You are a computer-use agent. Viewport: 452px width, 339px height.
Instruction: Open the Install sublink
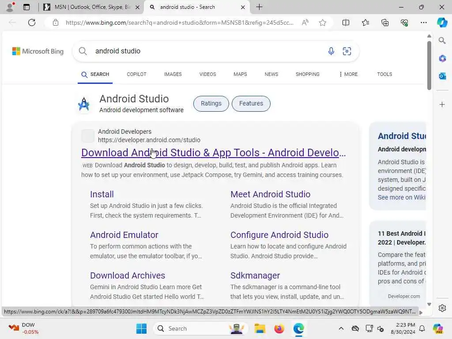coord(102,194)
